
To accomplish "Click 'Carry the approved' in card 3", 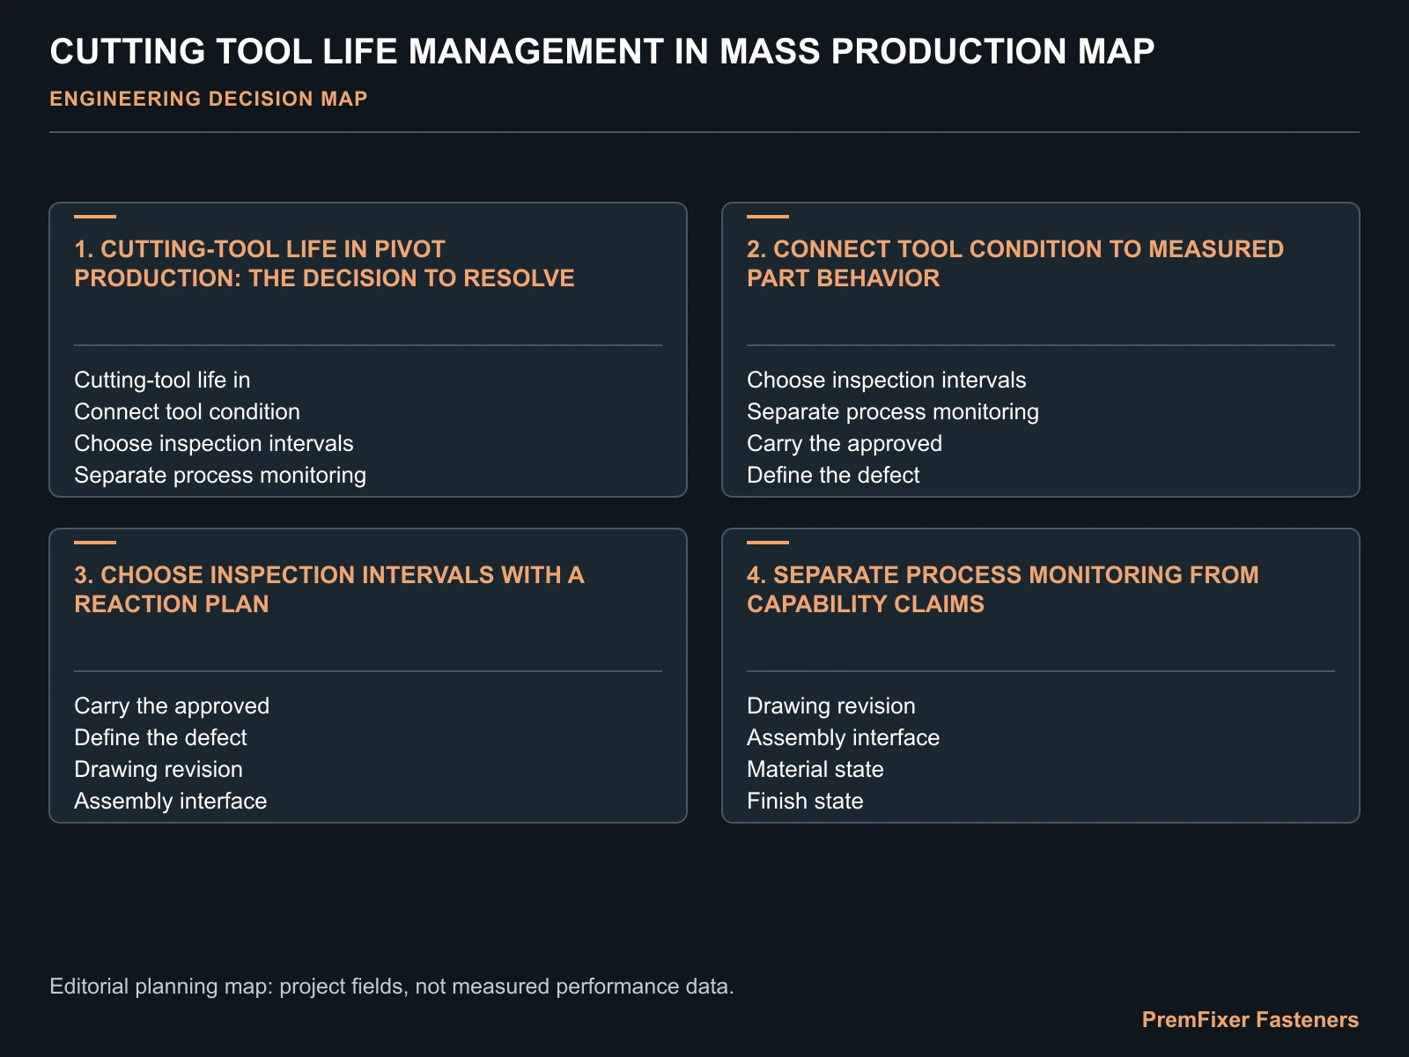I will (x=172, y=706).
